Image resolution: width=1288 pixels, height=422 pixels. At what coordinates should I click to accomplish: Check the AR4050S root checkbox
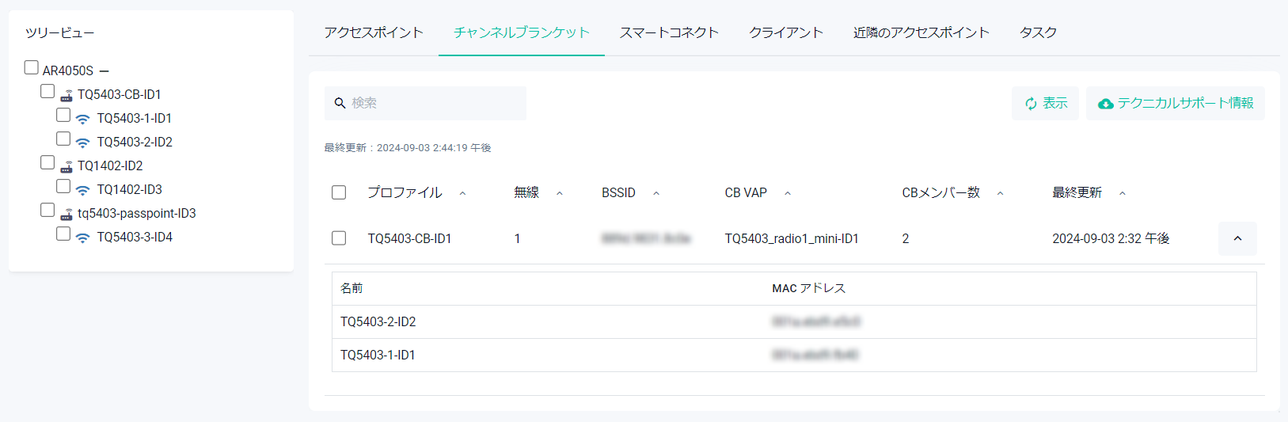point(32,67)
